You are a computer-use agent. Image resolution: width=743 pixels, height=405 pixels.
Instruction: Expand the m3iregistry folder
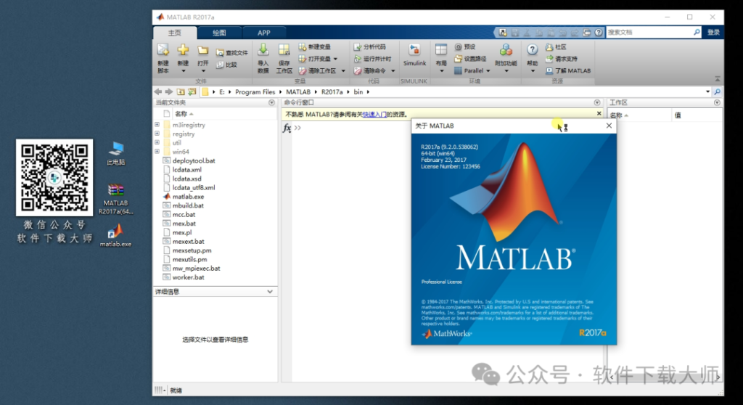tap(157, 125)
